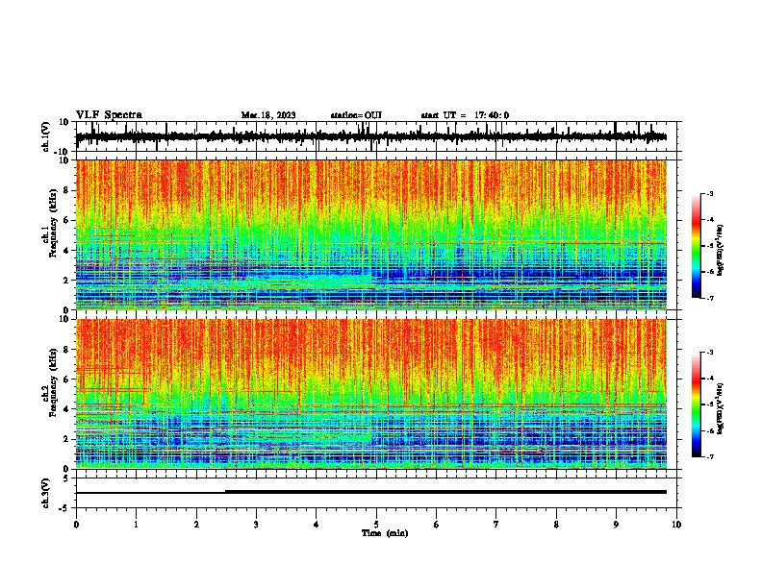This screenshot has width=762, height=588.
Task: Select the date label "Mar.18, 2023"
Action: (x=268, y=115)
